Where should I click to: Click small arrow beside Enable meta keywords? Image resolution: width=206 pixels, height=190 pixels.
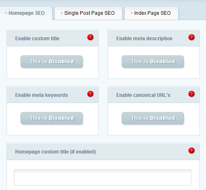point(12,95)
